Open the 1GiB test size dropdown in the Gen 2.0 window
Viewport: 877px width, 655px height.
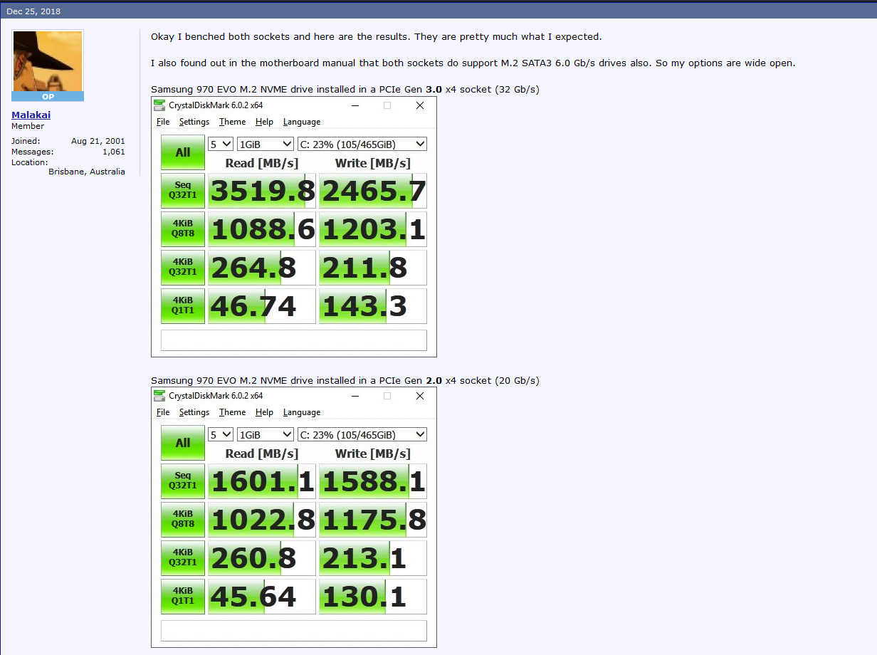pyautogui.click(x=266, y=434)
